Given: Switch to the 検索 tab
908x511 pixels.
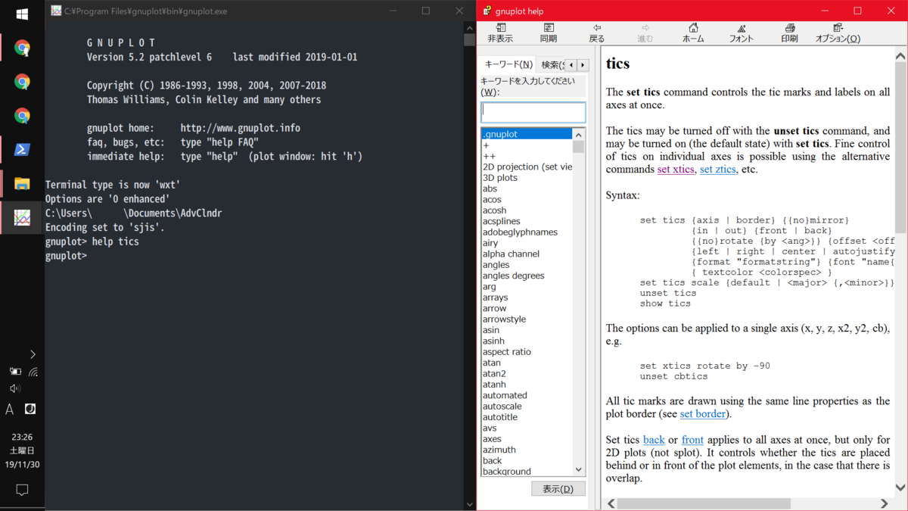Looking at the screenshot, I should (x=551, y=65).
